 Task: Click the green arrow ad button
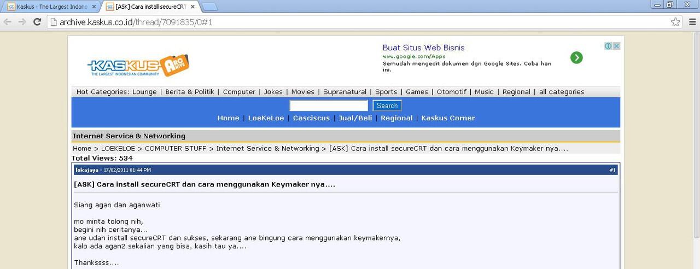576,57
